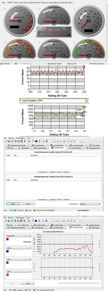Toggle the checkbox next to Fuel Pressure gauge
The height and width of the screenshot is (292, 108).
40,9
